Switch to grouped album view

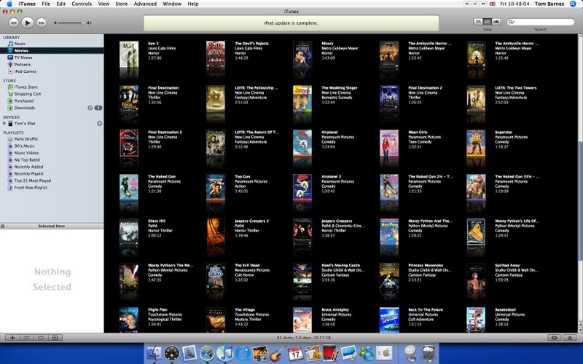(x=487, y=22)
